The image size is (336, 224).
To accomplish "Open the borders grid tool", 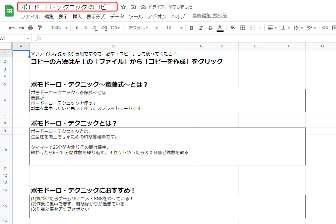I will pos(243,28).
